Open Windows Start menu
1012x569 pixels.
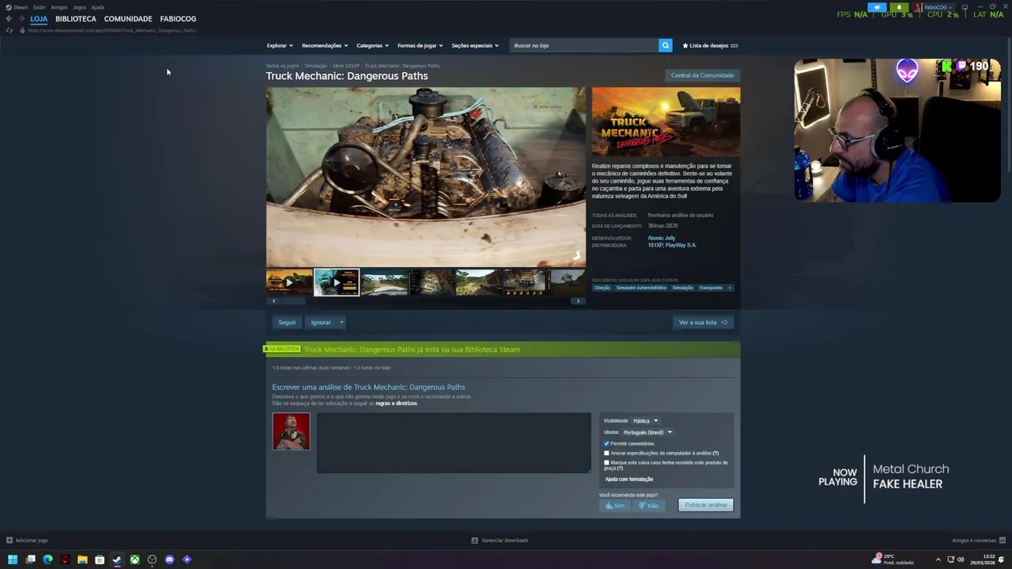13,560
